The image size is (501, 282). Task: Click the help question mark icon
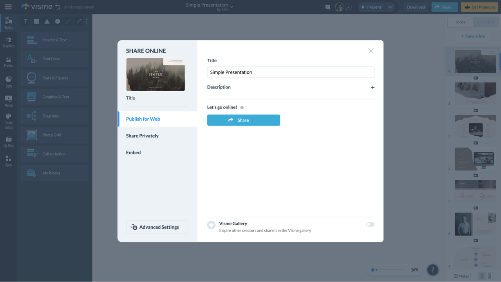(x=432, y=269)
